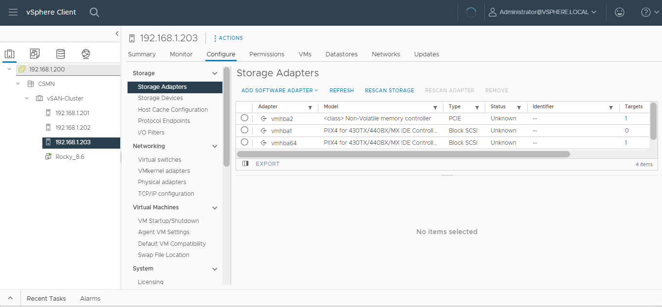Open the Updates tab
Viewport: 662px width, 307px height.
[x=427, y=54]
